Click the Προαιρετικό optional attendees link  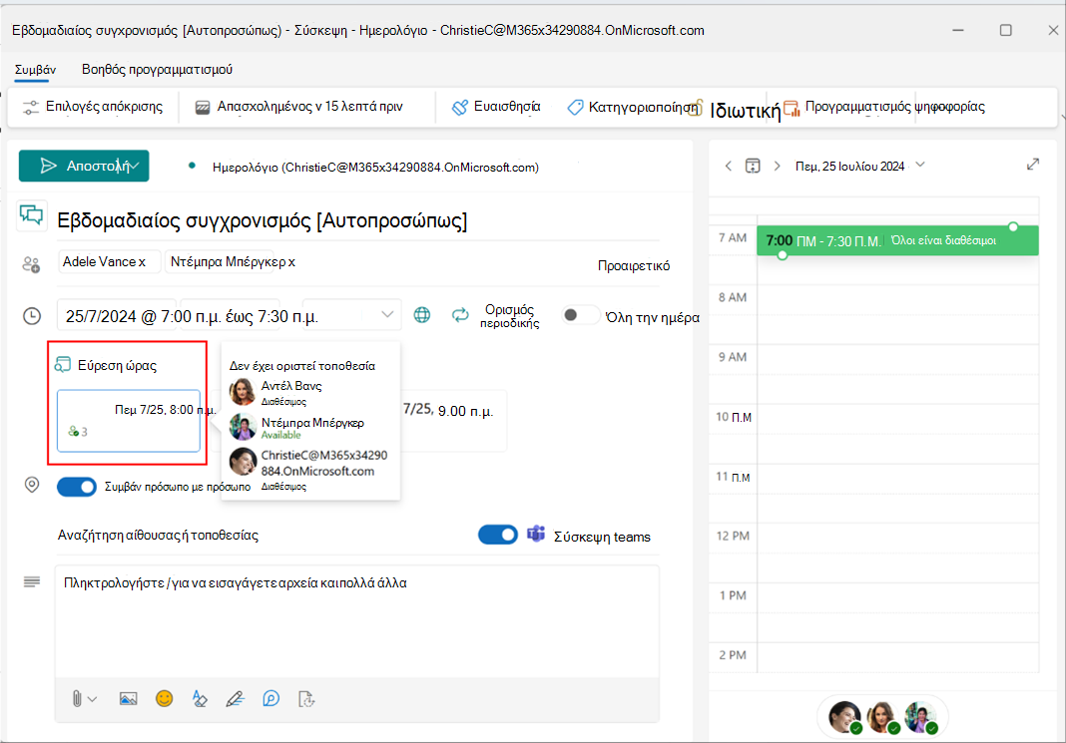click(x=634, y=265)
